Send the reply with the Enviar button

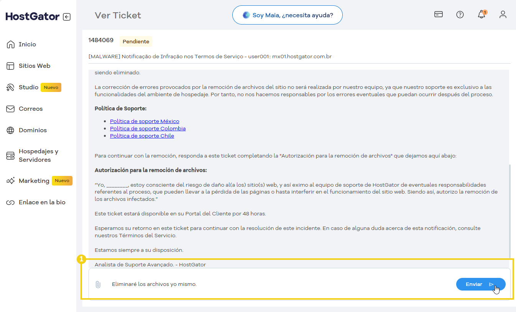click(481, 284)
